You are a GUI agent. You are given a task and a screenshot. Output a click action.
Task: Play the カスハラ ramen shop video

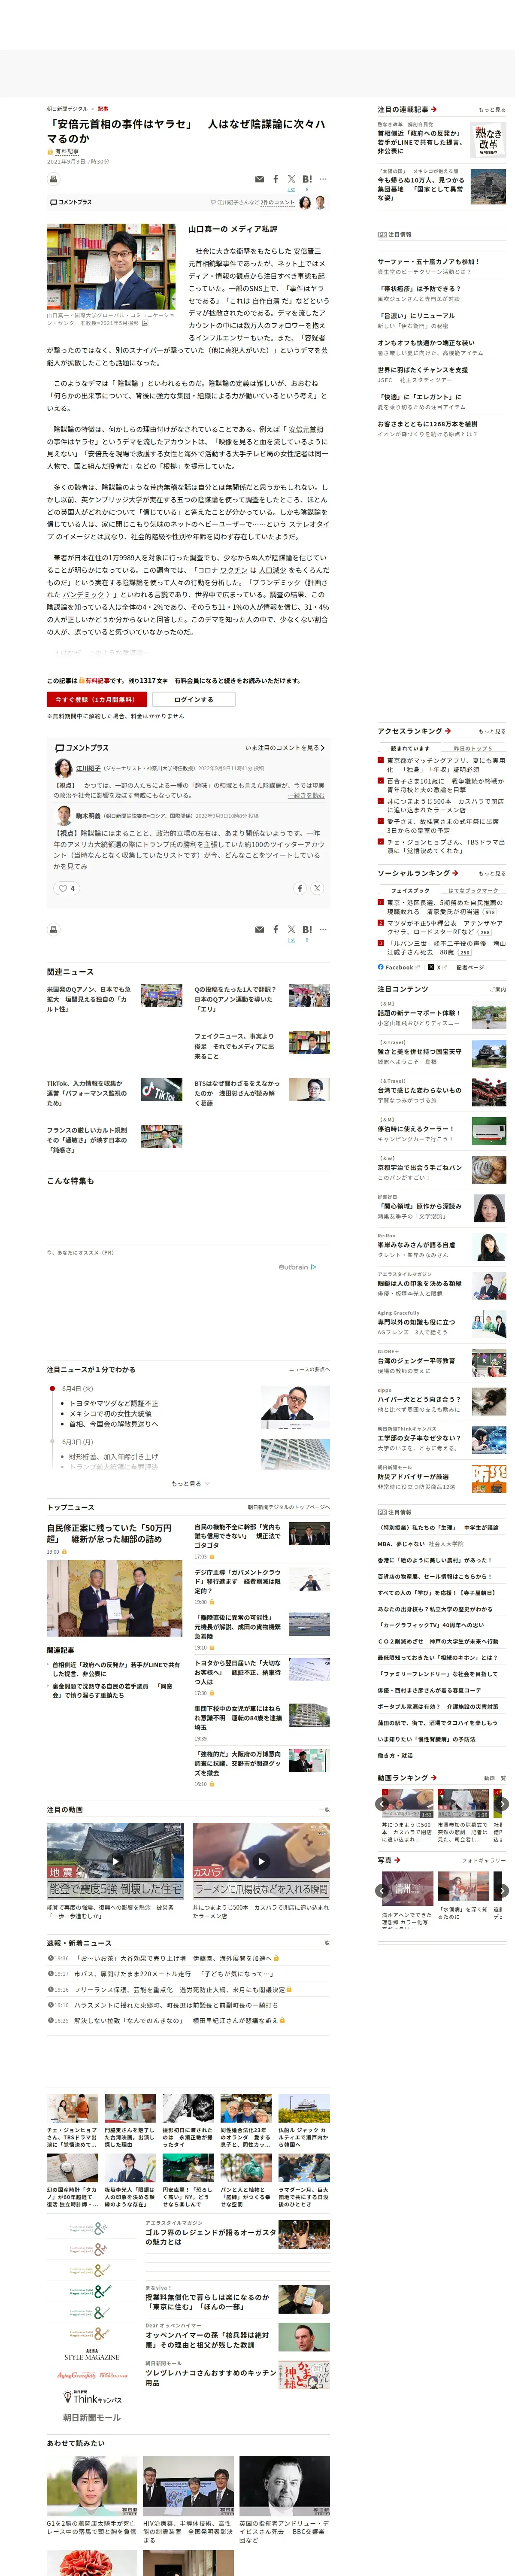pos(261,1862)
